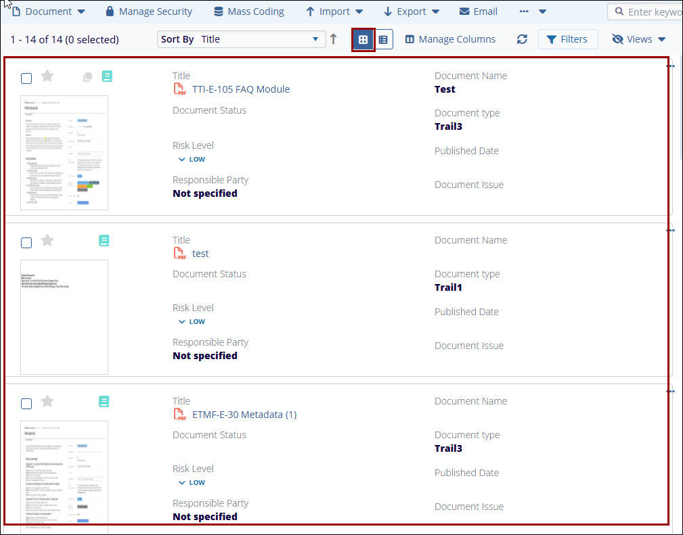Open the TTI-E-105 FAQ Module title link
The height and width of the screenshot is (535, 683).
240,89
